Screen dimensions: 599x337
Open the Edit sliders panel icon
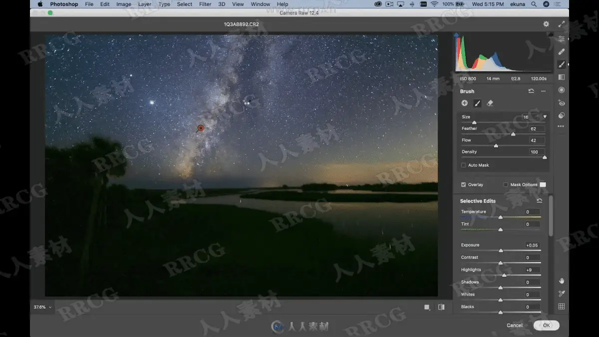point(562,39)
